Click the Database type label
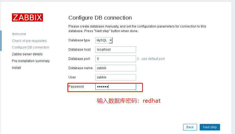The image size is (235, 134). click(79, 40)
